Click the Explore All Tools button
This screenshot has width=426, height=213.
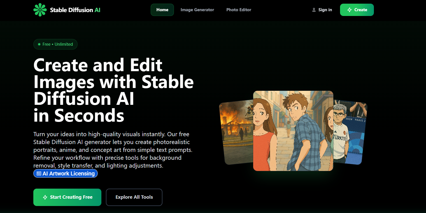[134, 197]
